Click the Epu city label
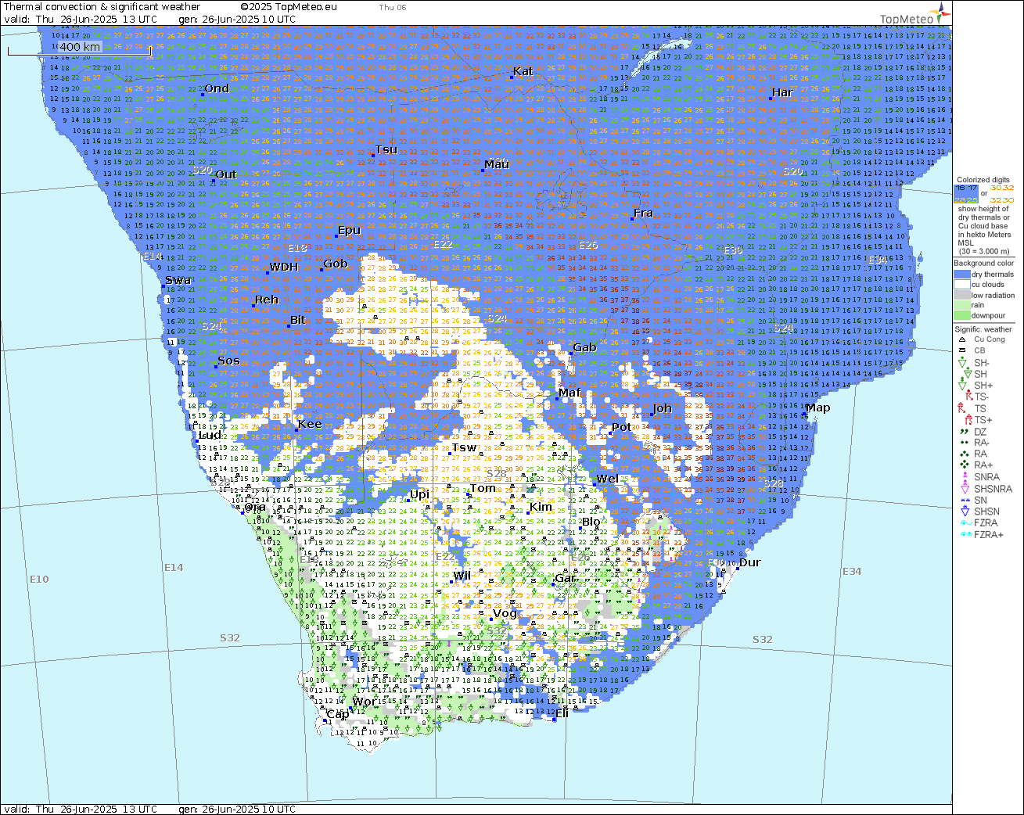Viewport: 1024px width, 815px height. point(349,230)
